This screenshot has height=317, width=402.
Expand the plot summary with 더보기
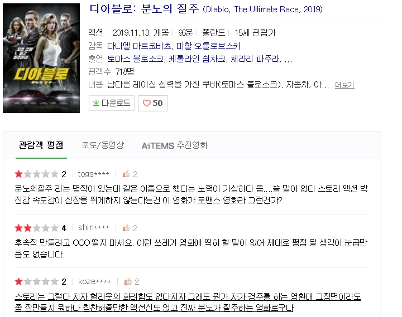coord(344,85)
